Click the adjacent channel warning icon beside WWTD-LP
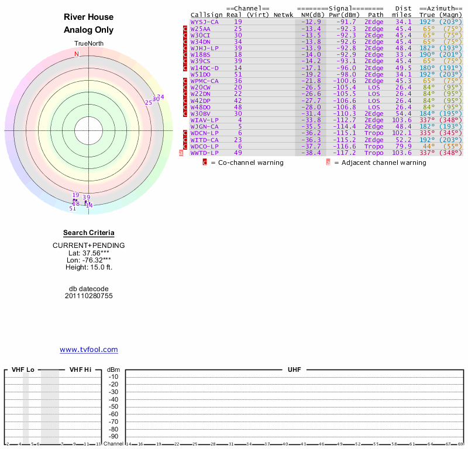The width and height of the screenshot is (468, 449). point(181,153)
